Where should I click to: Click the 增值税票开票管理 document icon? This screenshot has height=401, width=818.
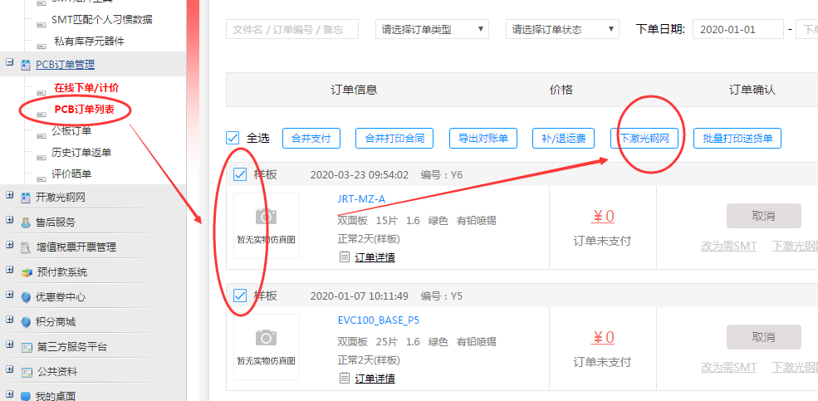click(27, 247)
